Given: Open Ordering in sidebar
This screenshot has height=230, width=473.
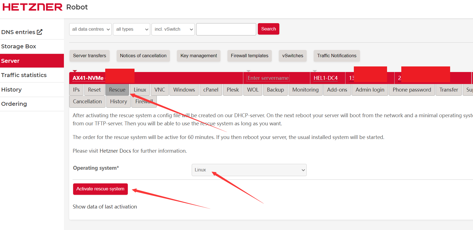Looking at the screenshot, I should [x=14, y=104].
